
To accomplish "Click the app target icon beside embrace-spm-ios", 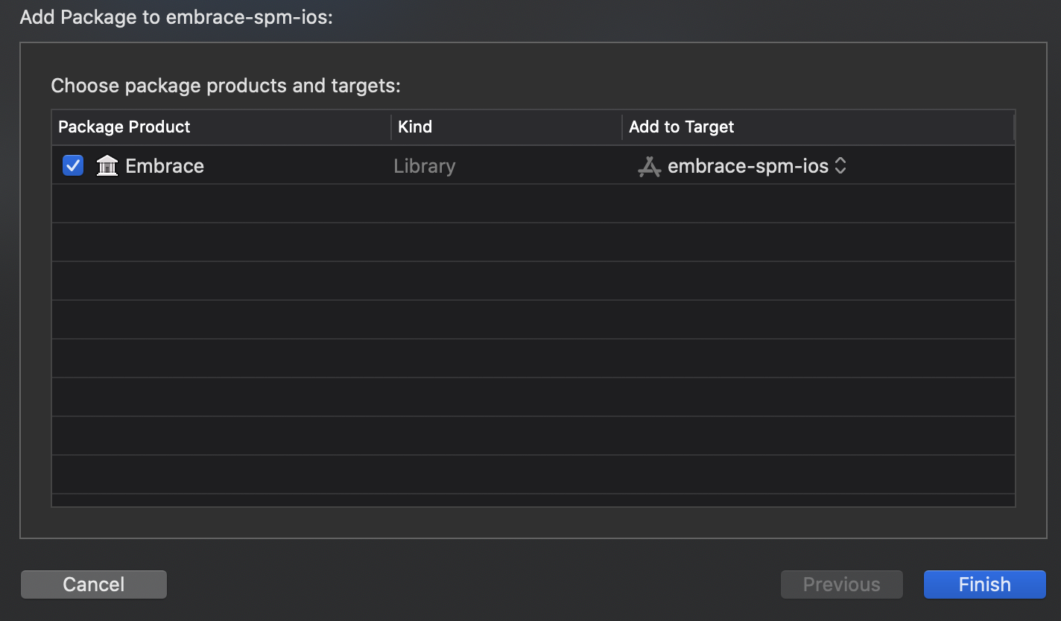I will pyautogui.click(x=650, y=166).
